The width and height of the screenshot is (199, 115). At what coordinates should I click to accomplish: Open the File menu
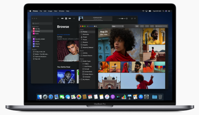[41, 11]
